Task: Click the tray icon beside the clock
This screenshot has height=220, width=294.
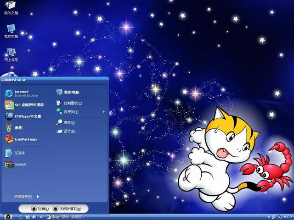Action: pyautogui.click(x=279, y=217)
